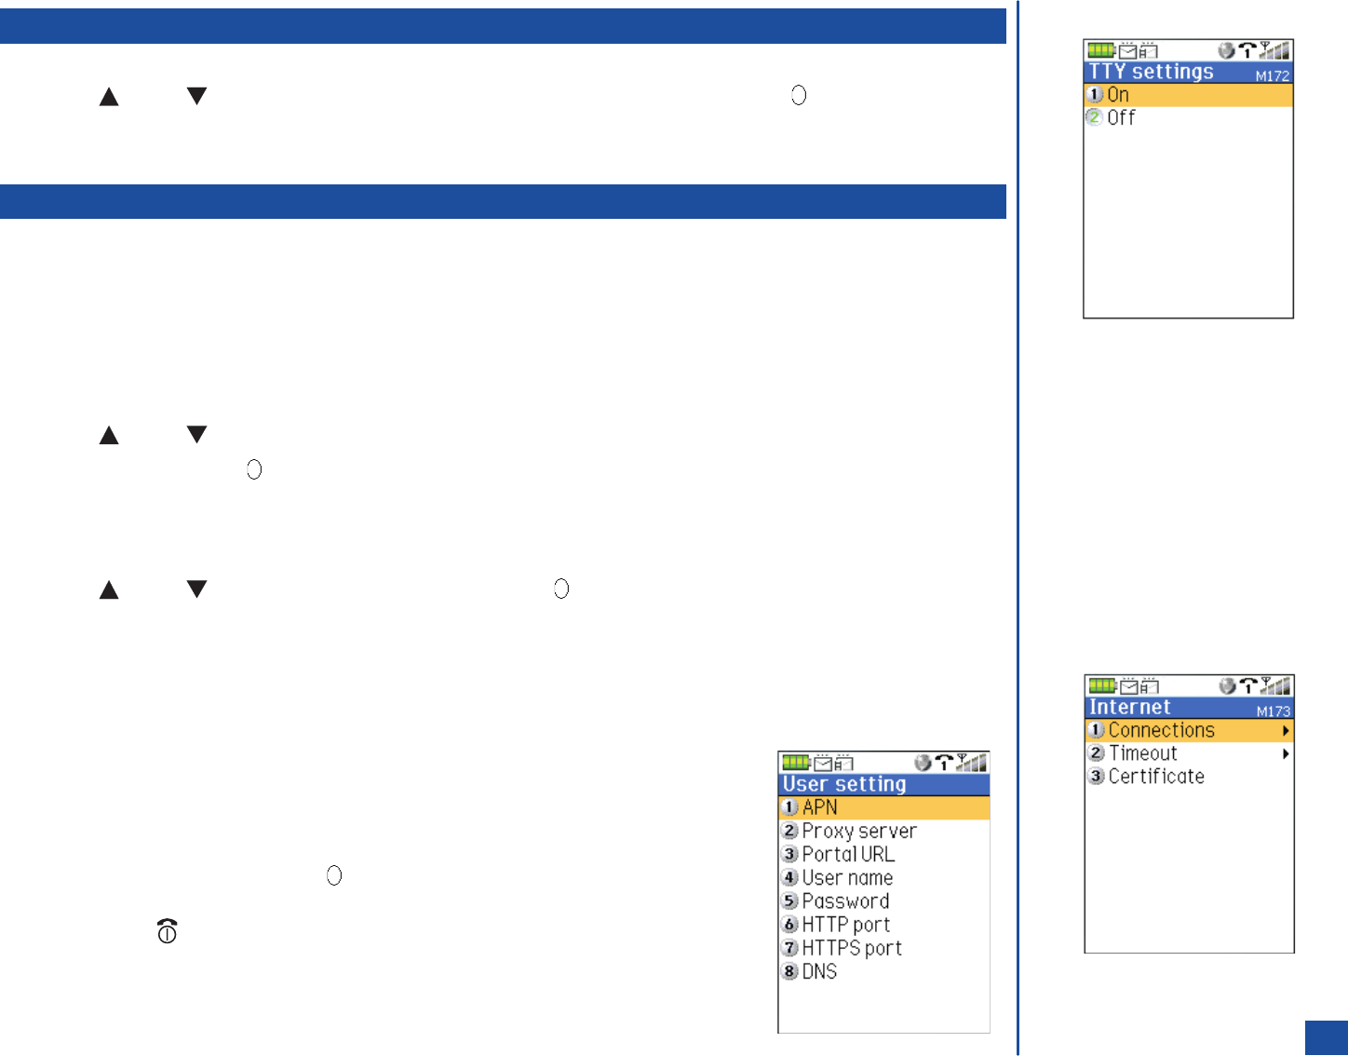The width and height of the screenshot is (1348, 1056).
Task: Click the envelope icon in TTY settings screen
Action: pyautogui.click(x=1127, y=50)
